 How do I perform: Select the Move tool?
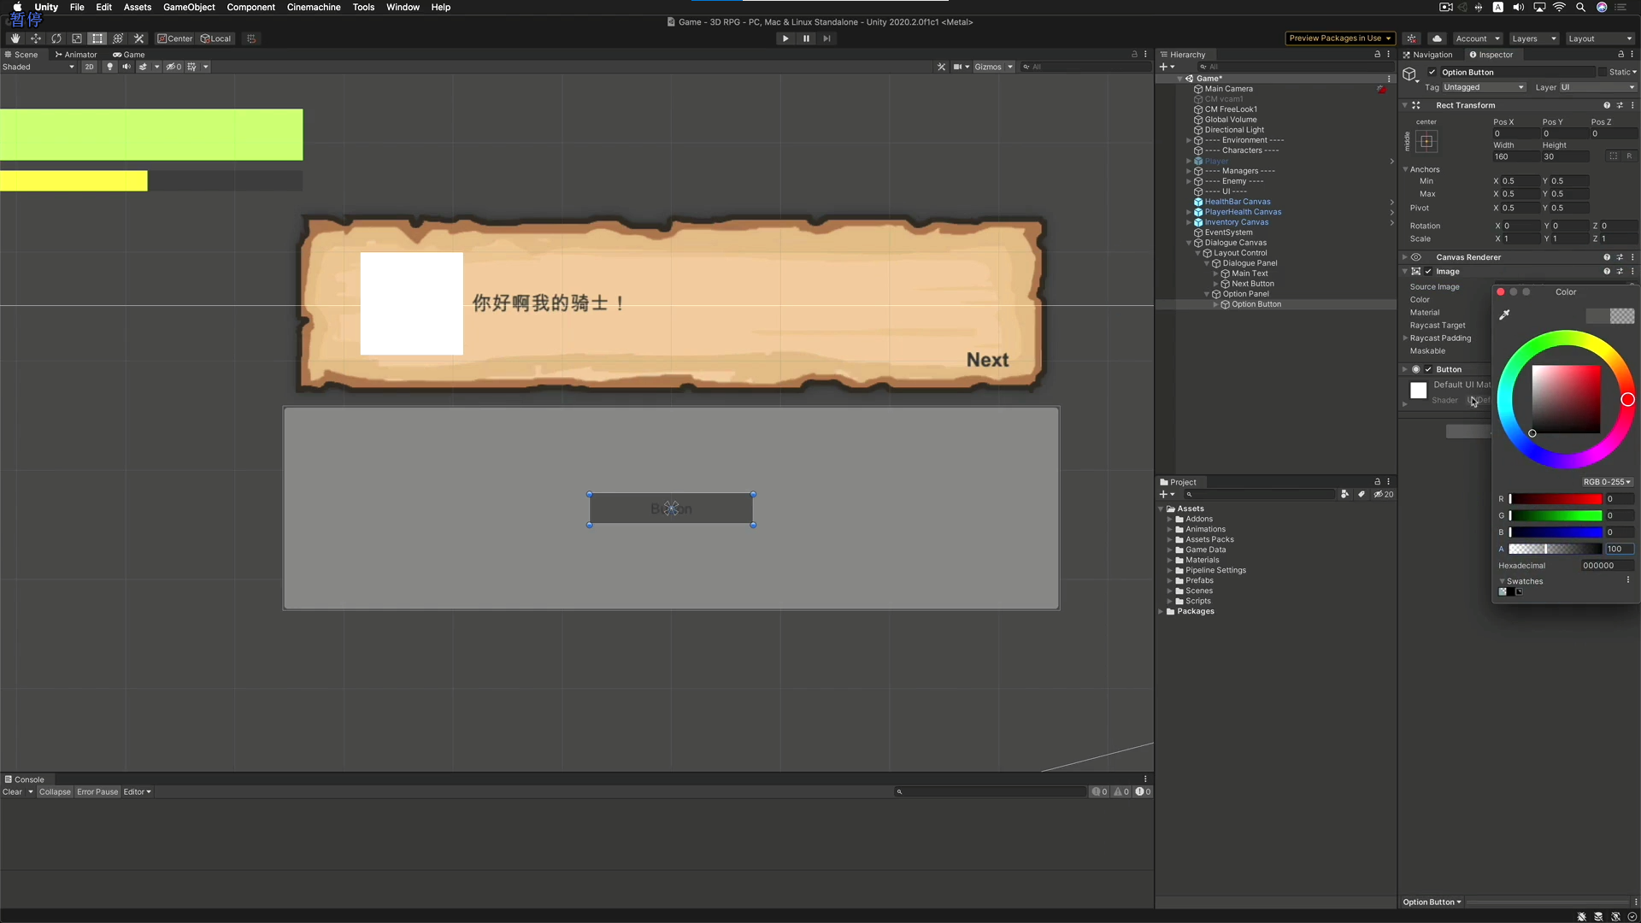(x=36, y=38)
